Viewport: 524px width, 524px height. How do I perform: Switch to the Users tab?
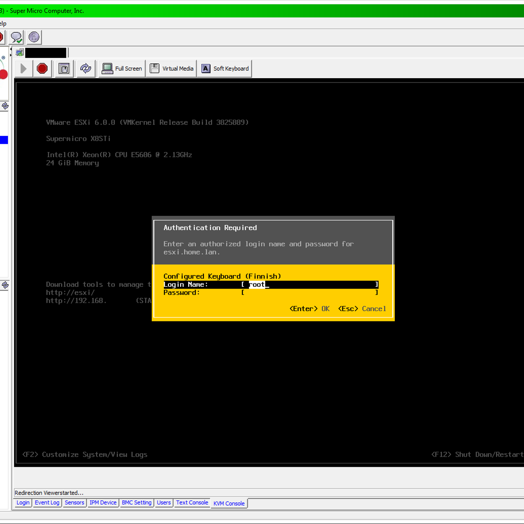tap(164, 503)
